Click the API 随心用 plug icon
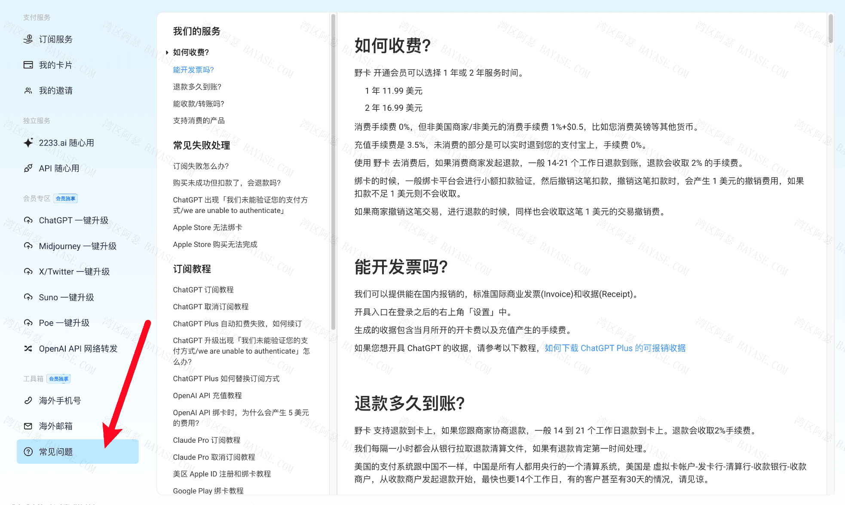Screen dimensions: 845x505 pos(28,168)
